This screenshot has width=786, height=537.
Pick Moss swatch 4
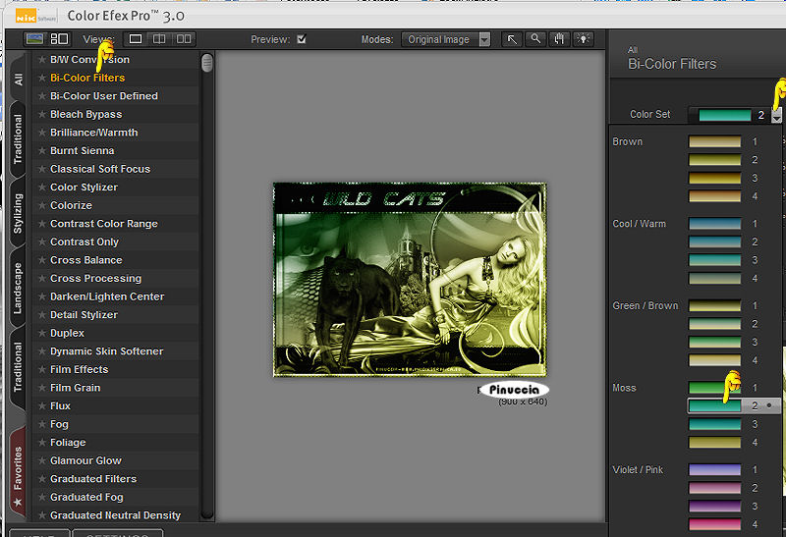pyautogui.click(x=715, y=443)
